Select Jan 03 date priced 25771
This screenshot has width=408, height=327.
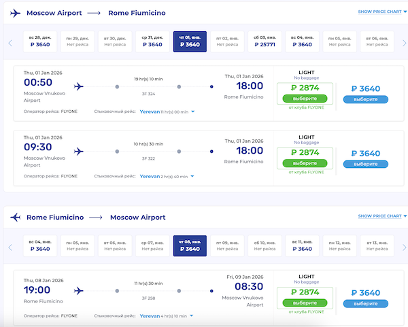[264, 41]
